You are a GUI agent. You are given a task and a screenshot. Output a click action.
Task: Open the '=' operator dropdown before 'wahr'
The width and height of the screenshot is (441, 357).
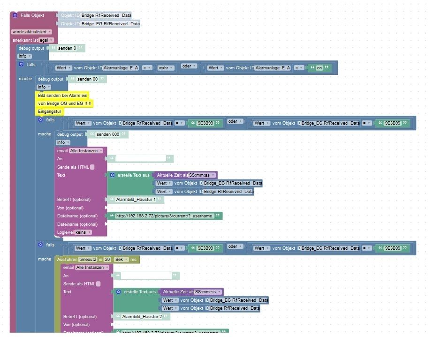(x=147, y=67)
